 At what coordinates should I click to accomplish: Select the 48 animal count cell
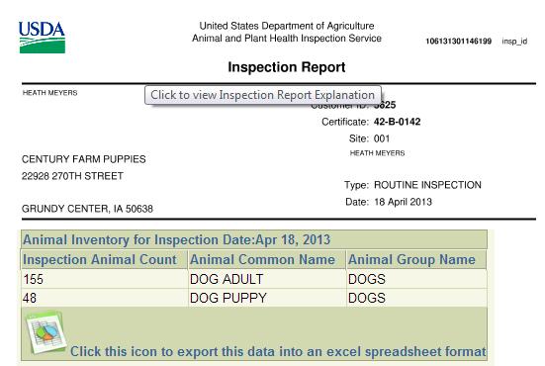point(104,298)
